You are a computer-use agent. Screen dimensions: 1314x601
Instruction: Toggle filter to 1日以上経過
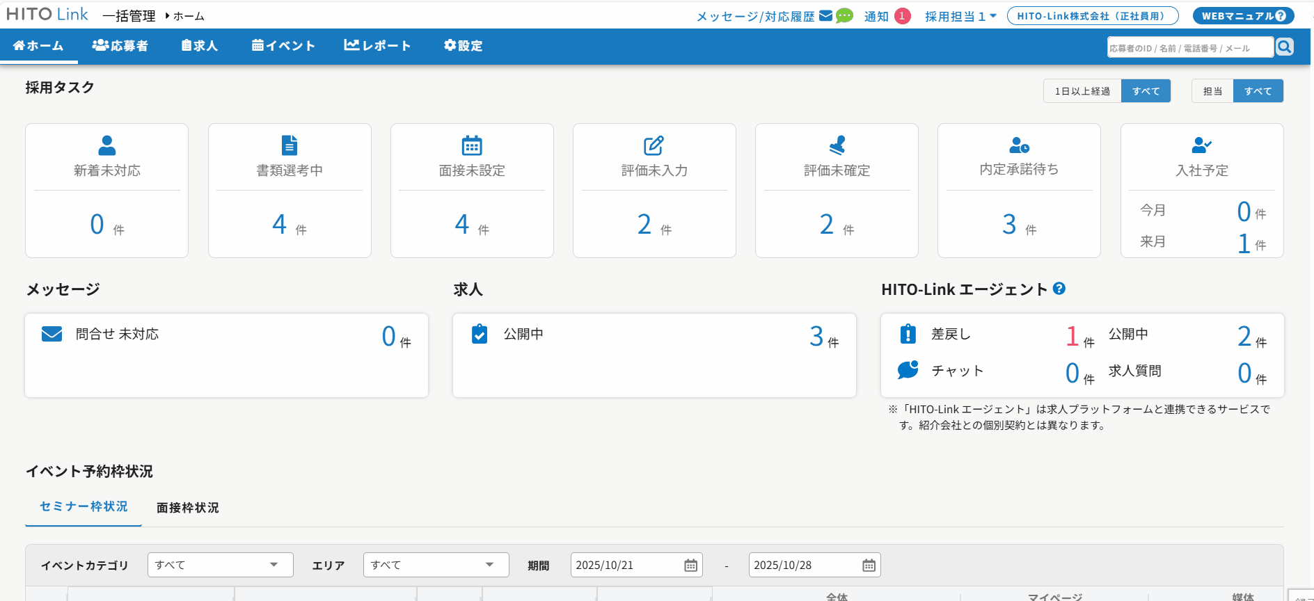[x=1082, y=91]
